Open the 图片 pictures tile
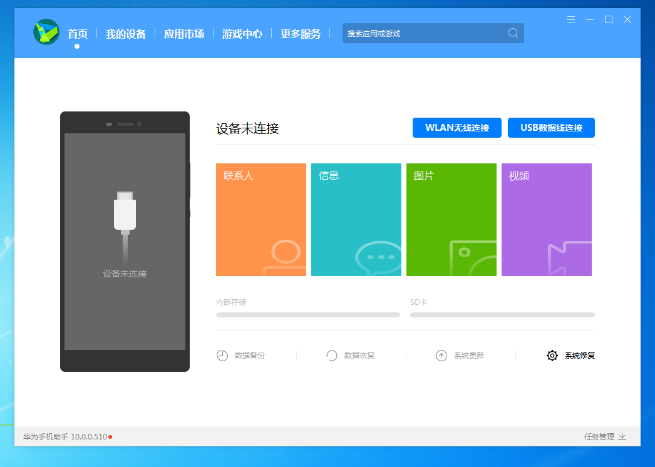Image resolution: width=655 pixels, height=467 pixels. [451, 220]
